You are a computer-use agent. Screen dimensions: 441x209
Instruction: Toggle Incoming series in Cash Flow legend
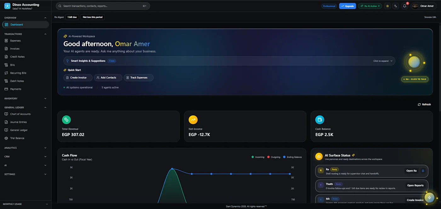pyautogui.click(x=258, y=157)
